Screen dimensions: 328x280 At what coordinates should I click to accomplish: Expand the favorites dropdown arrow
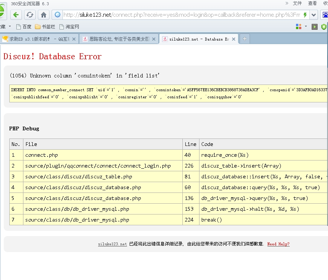(10, 26)
